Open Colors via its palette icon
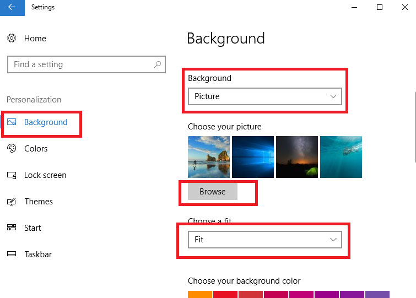 click(12, 149)
